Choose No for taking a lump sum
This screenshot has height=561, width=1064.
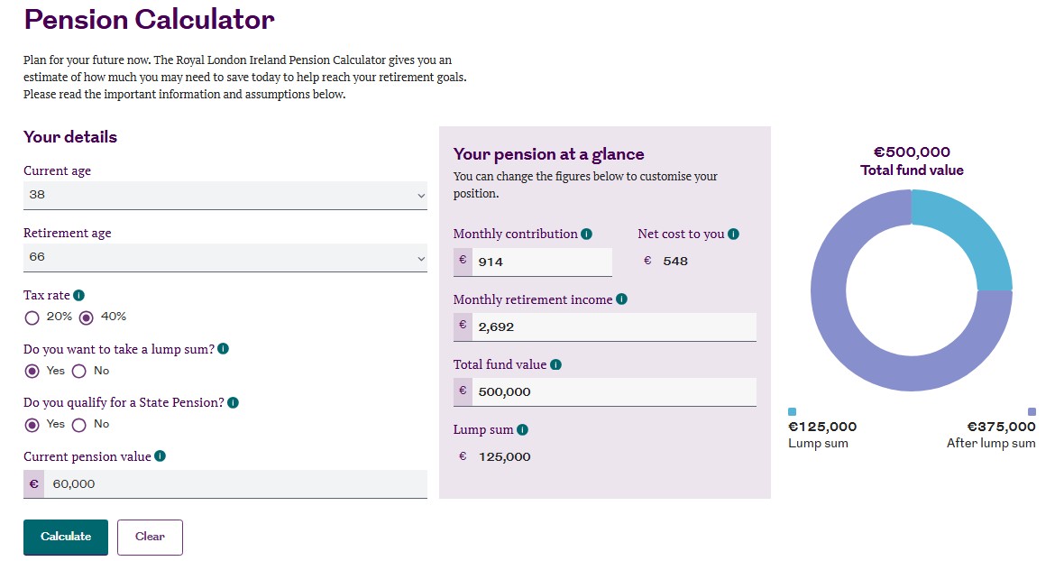tap(79, 371)
